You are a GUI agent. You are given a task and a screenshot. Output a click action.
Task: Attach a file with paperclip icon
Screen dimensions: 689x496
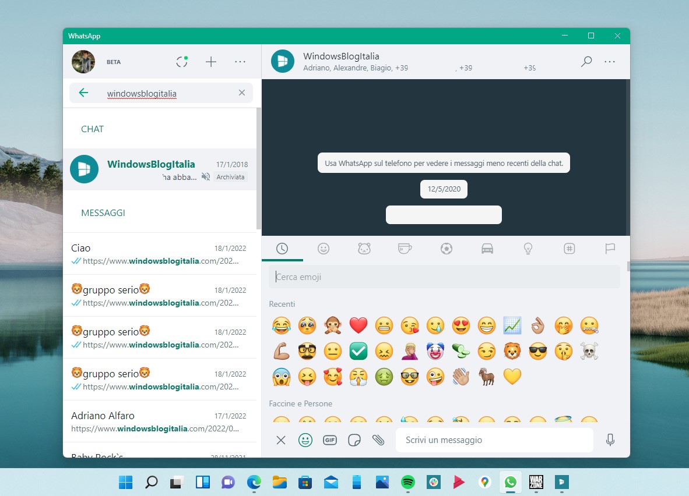click(x=378, y=440)
